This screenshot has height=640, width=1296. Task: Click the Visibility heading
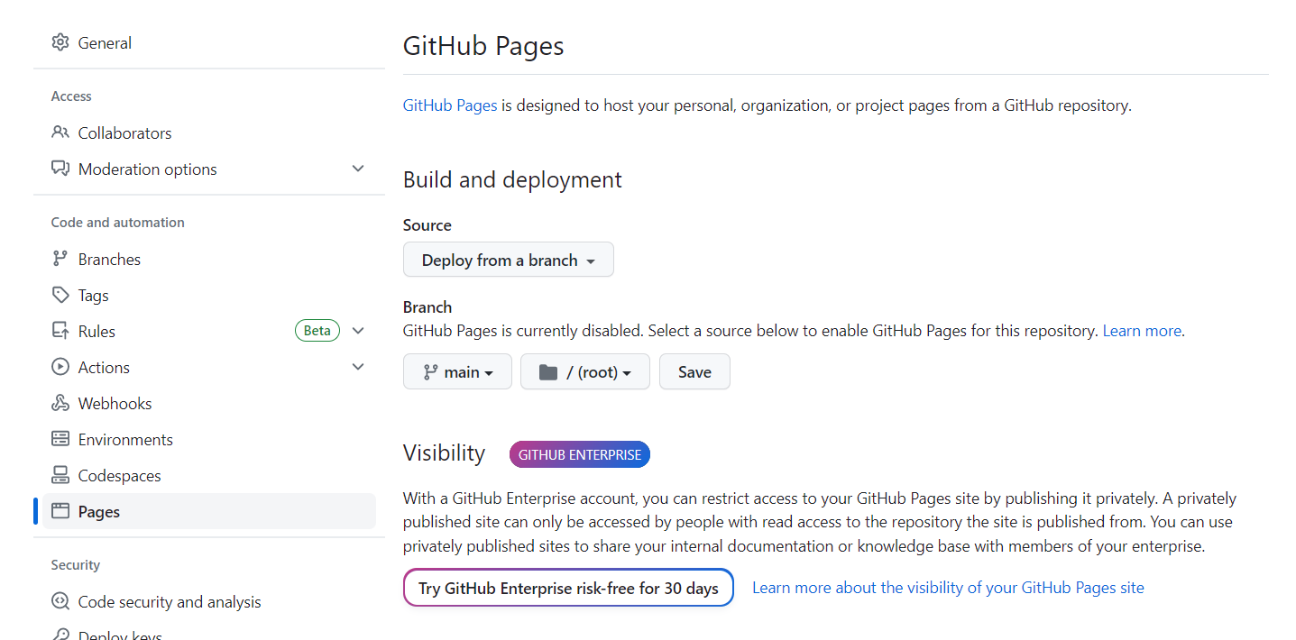pyautogui.click(x=444, y=453)
